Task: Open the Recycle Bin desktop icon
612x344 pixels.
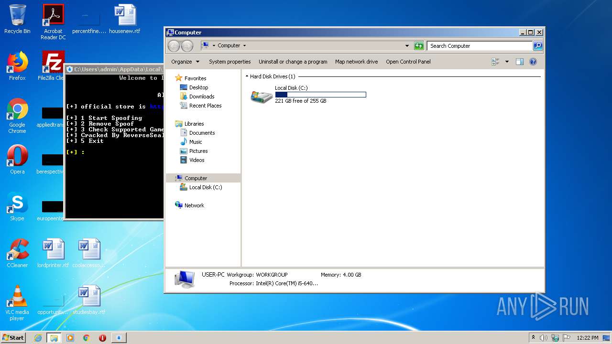Action: (17, 19)
